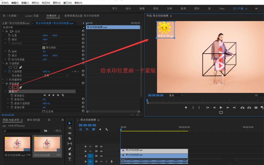264x165 pixels.
Task: Select the Razor tool in the toolbar
Action: [70, 138]
